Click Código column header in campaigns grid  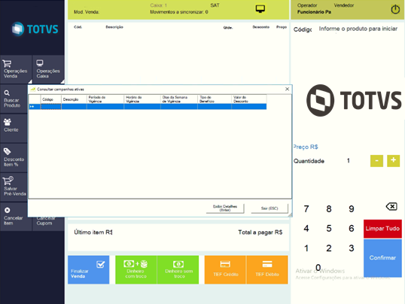(51, 99)
